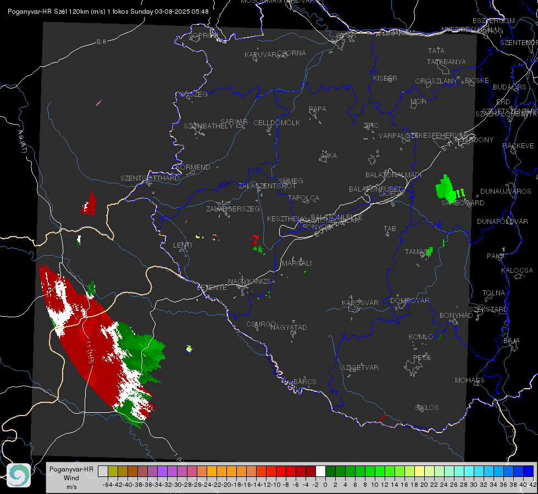
Task: Click the swirl logo icon beside the legend
Action: click(19, 475)
